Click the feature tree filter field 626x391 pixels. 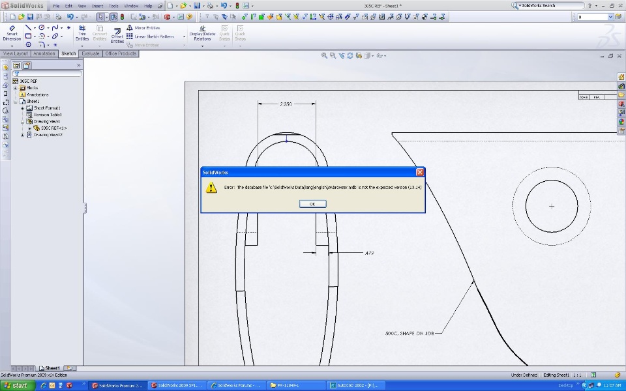coord(47,74)
